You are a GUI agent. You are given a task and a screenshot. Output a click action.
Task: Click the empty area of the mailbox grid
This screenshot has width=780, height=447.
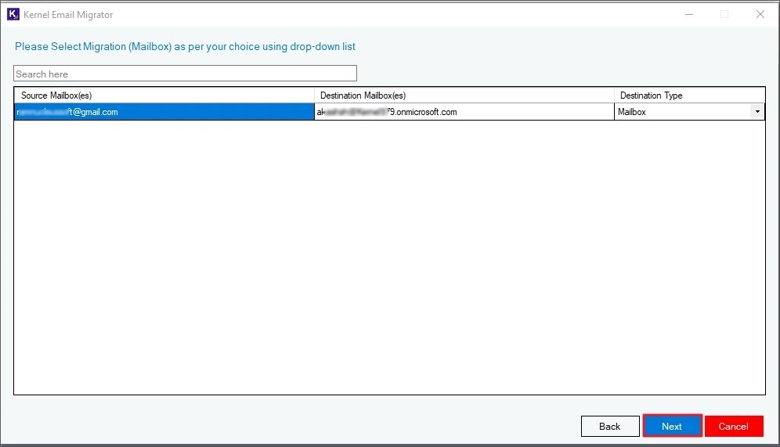(389, 258)
